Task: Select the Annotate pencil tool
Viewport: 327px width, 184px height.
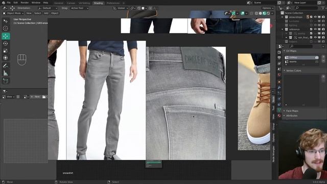Action: [6, 66]
